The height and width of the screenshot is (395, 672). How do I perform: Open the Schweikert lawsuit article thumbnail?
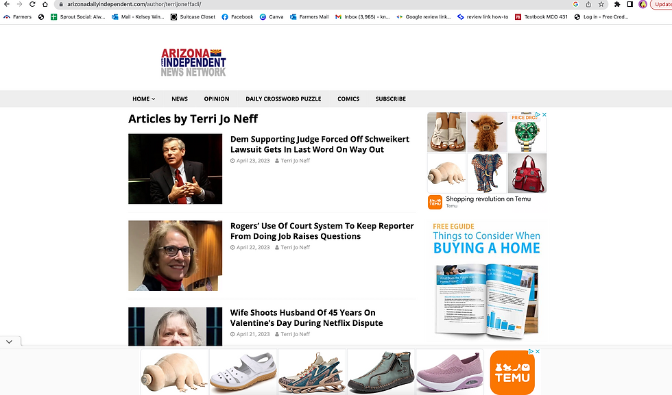[x=176, y=168]
